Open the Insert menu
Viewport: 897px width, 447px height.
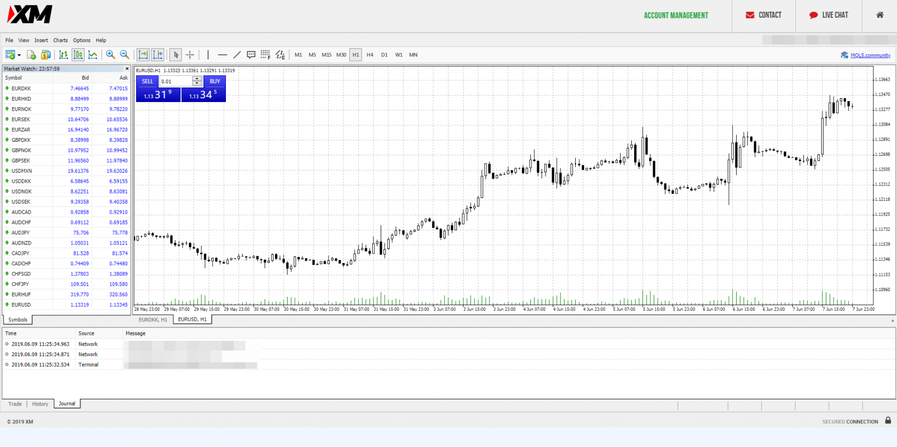[x=41, y=40]
